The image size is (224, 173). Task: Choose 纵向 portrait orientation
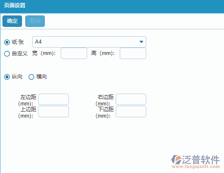tap(7, 77)
